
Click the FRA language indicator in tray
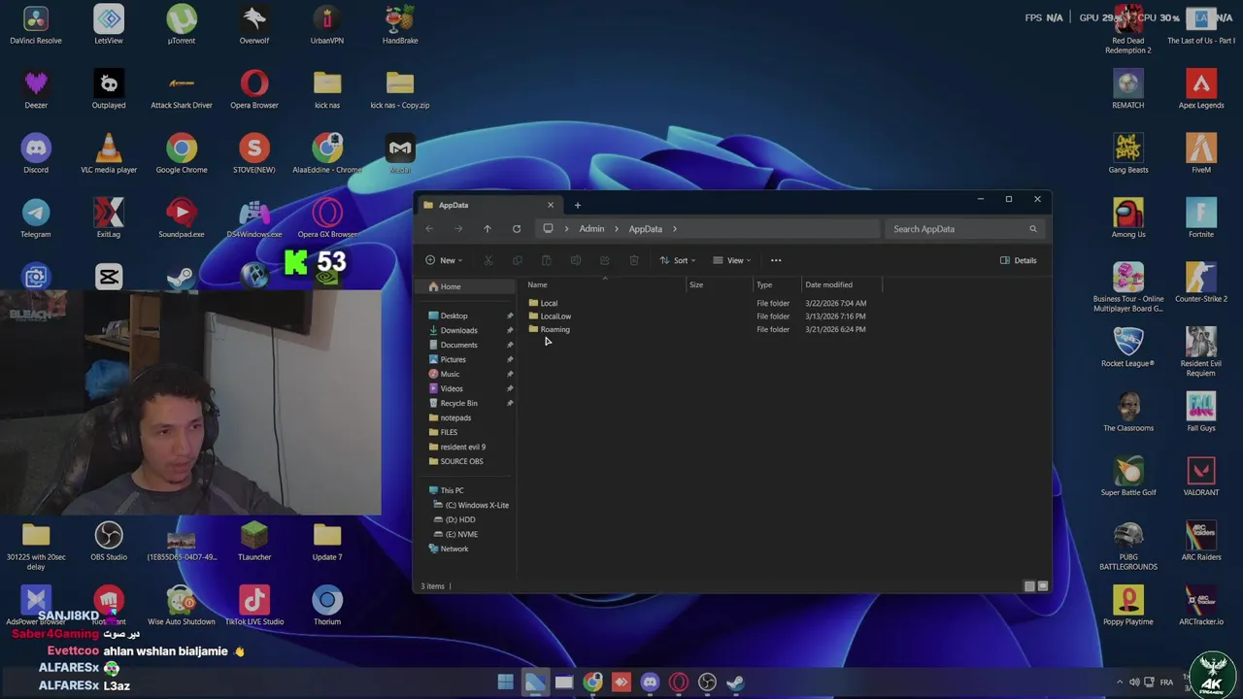1166,682
